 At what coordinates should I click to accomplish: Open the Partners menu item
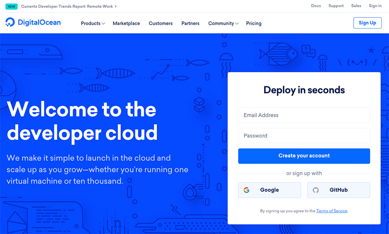pyautogui.click(x=190, y=23)
